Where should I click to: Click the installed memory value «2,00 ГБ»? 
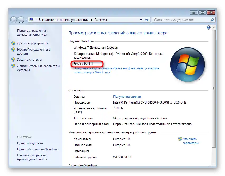[x=118, y=108]
